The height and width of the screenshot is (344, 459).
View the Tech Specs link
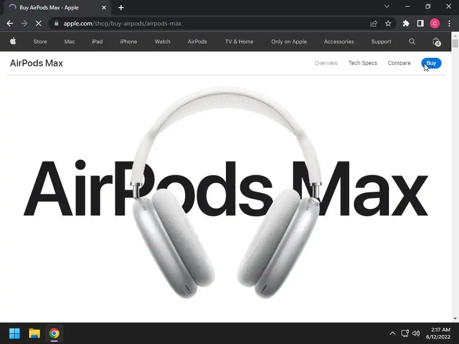(363, 63)
